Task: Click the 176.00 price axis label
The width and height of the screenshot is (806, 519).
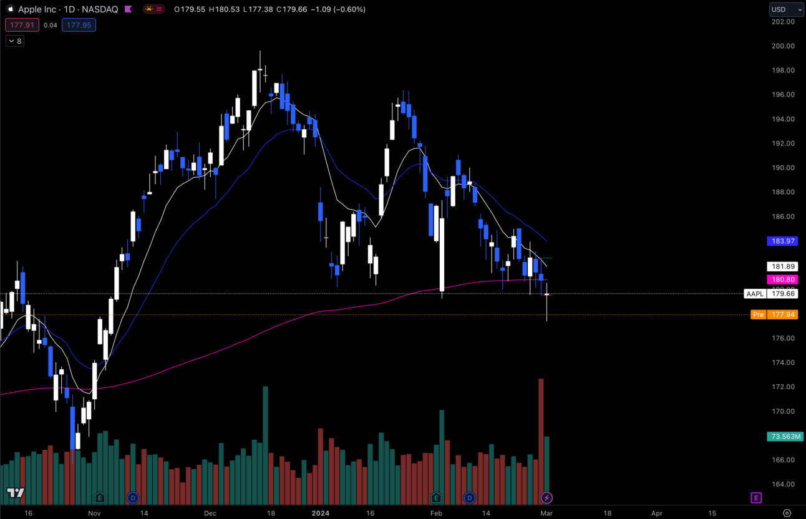Action: [783, 338]
